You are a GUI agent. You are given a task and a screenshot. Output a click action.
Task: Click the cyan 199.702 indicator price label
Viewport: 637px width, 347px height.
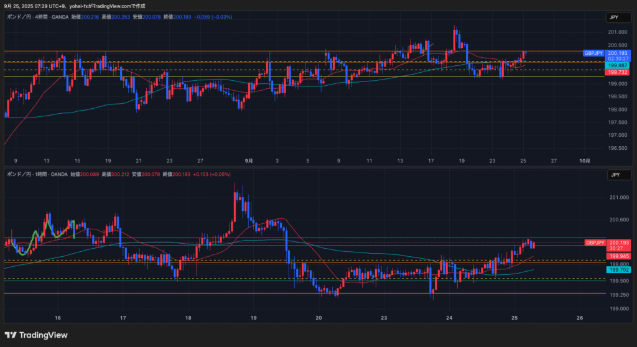point(618,269)
